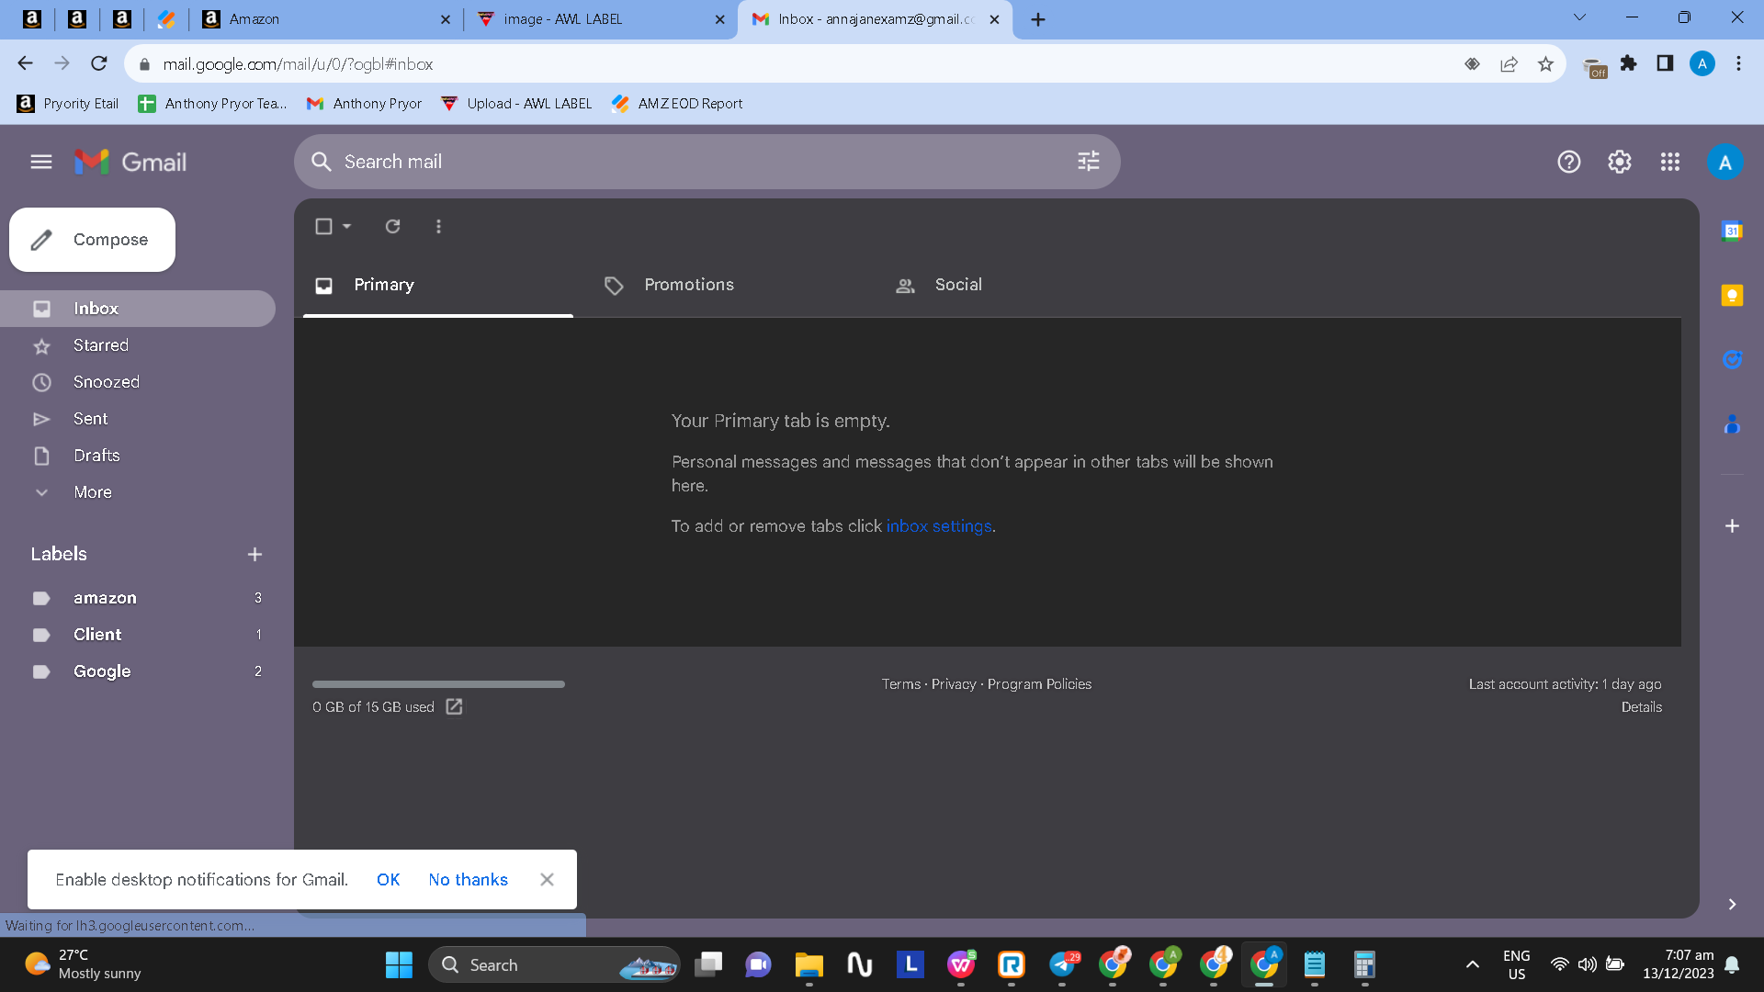Open Chrome extensions puzzle icon

coord(1628,63)
